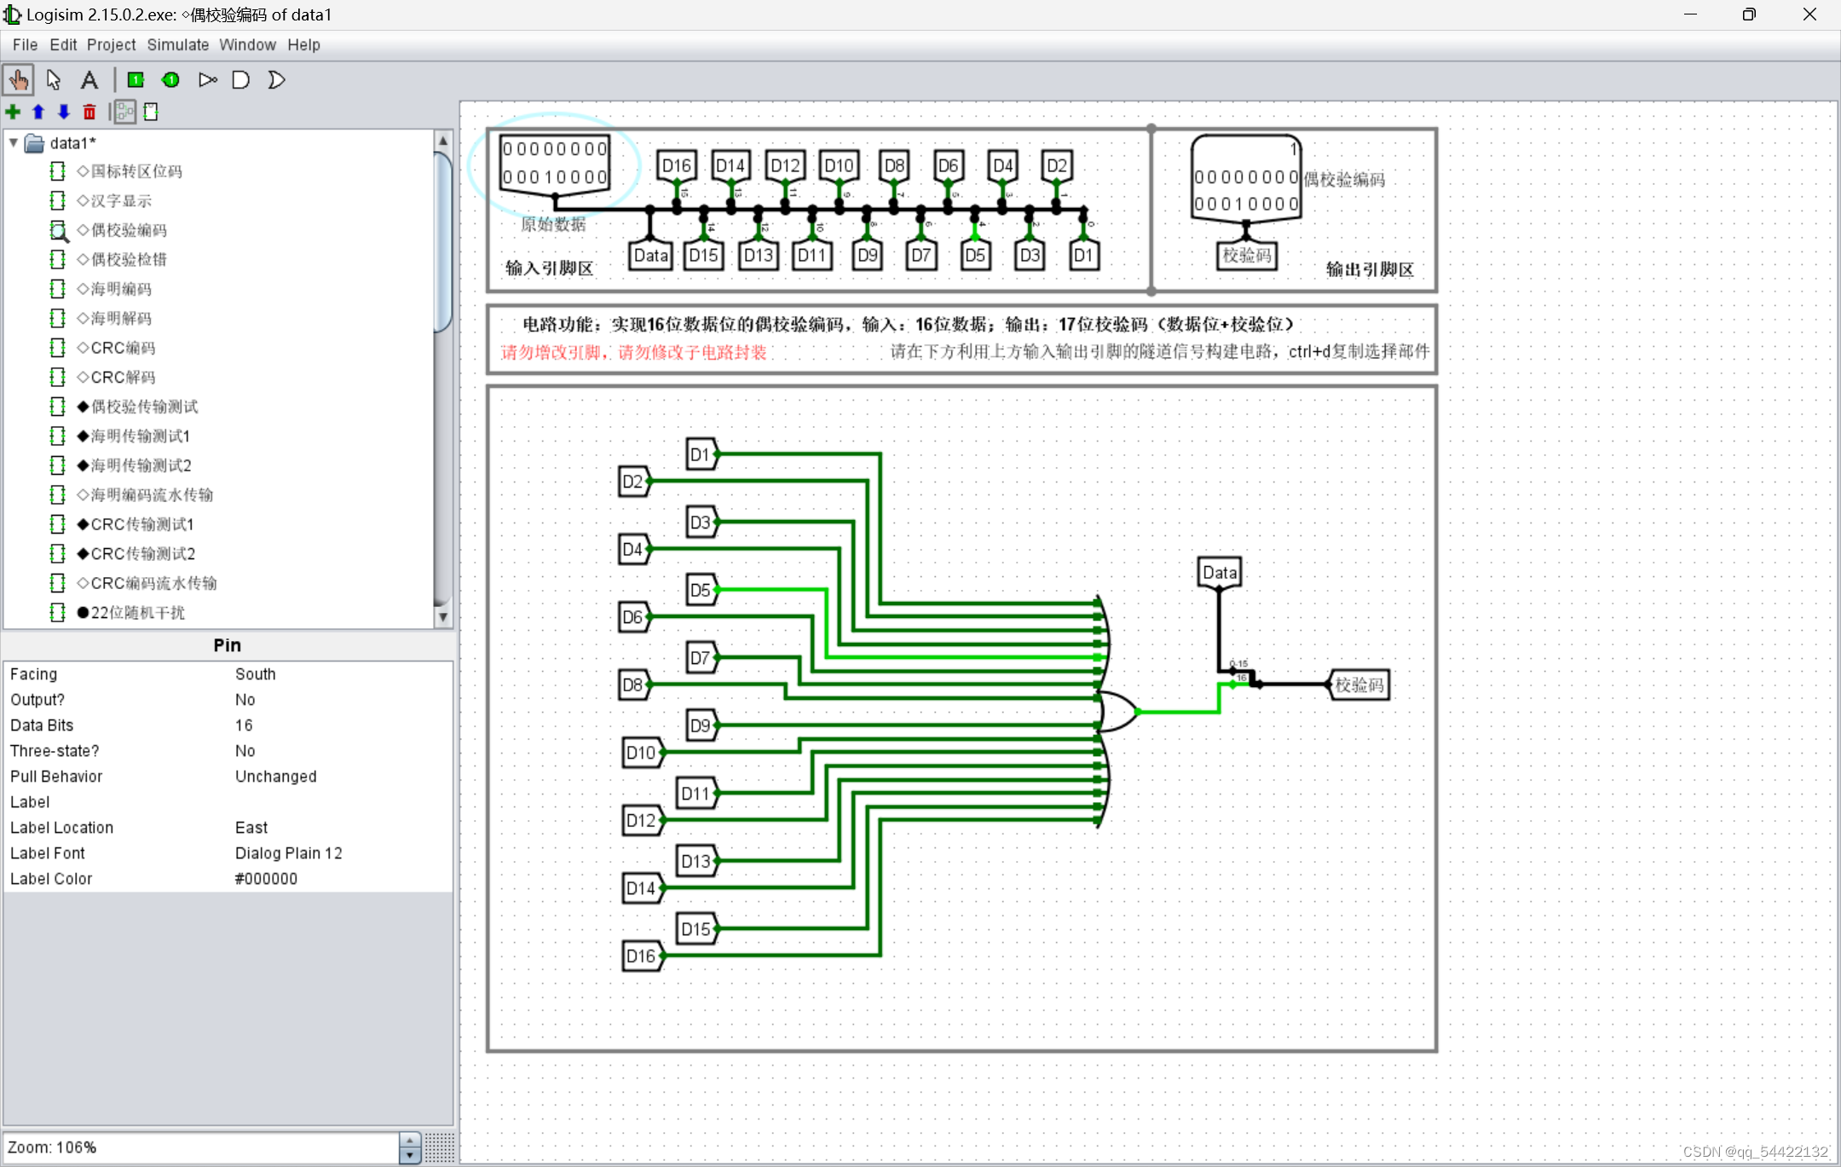Choose the AND gate tool
1841x1167 pixels.
(x=241, y=80)
